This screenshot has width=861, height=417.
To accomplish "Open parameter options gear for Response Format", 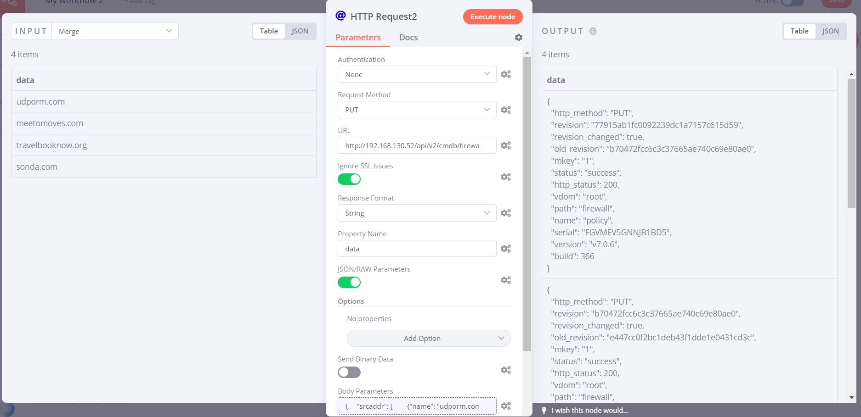I will click(x=506, y=213).
